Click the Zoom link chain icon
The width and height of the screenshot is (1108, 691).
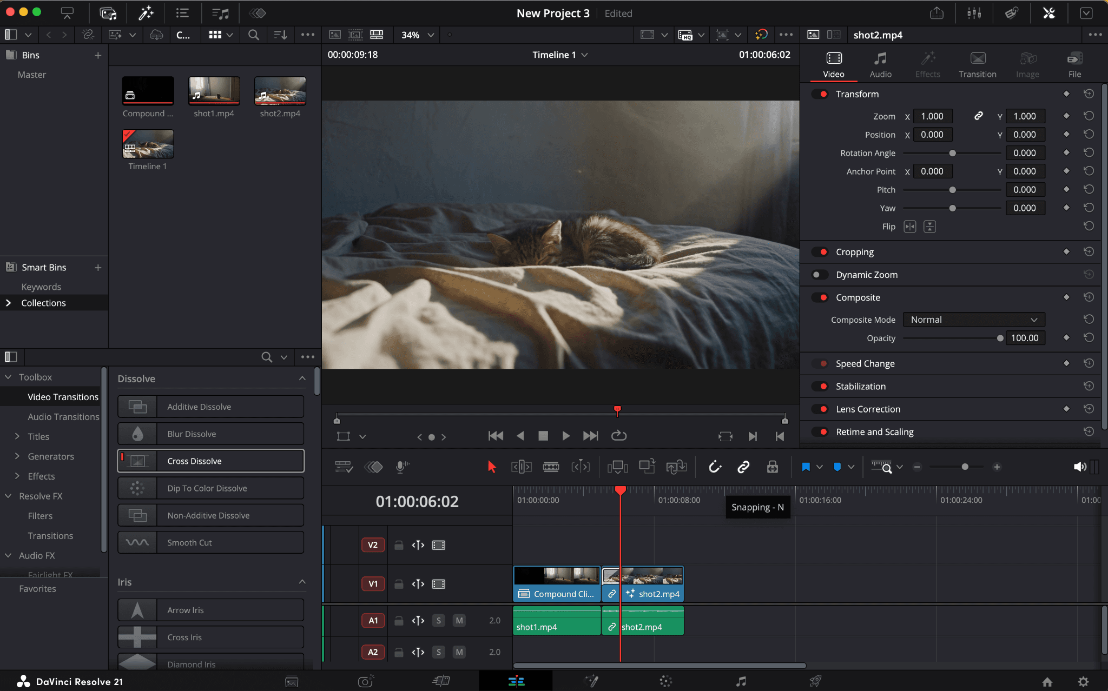[x=978, y=116]
